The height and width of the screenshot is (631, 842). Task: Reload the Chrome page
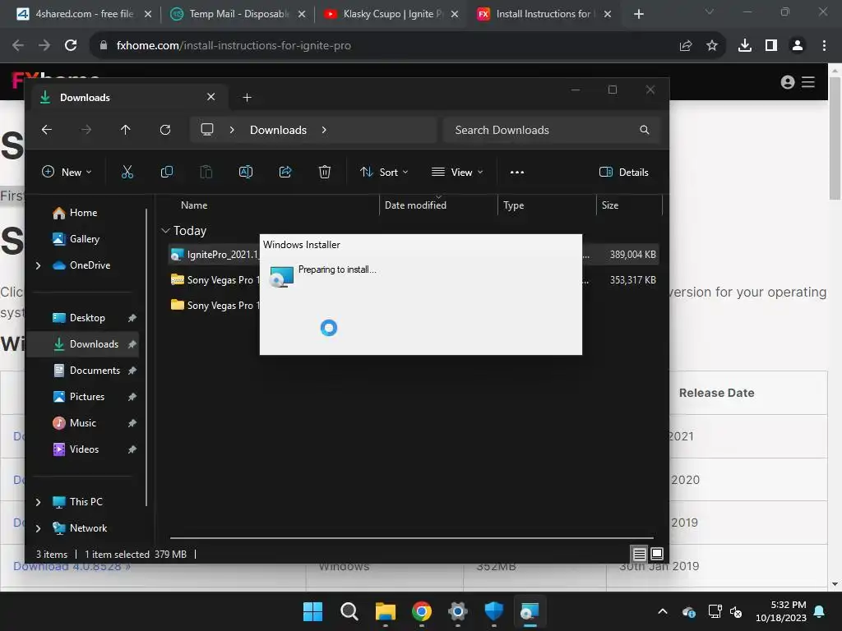[x=71, y=45]
